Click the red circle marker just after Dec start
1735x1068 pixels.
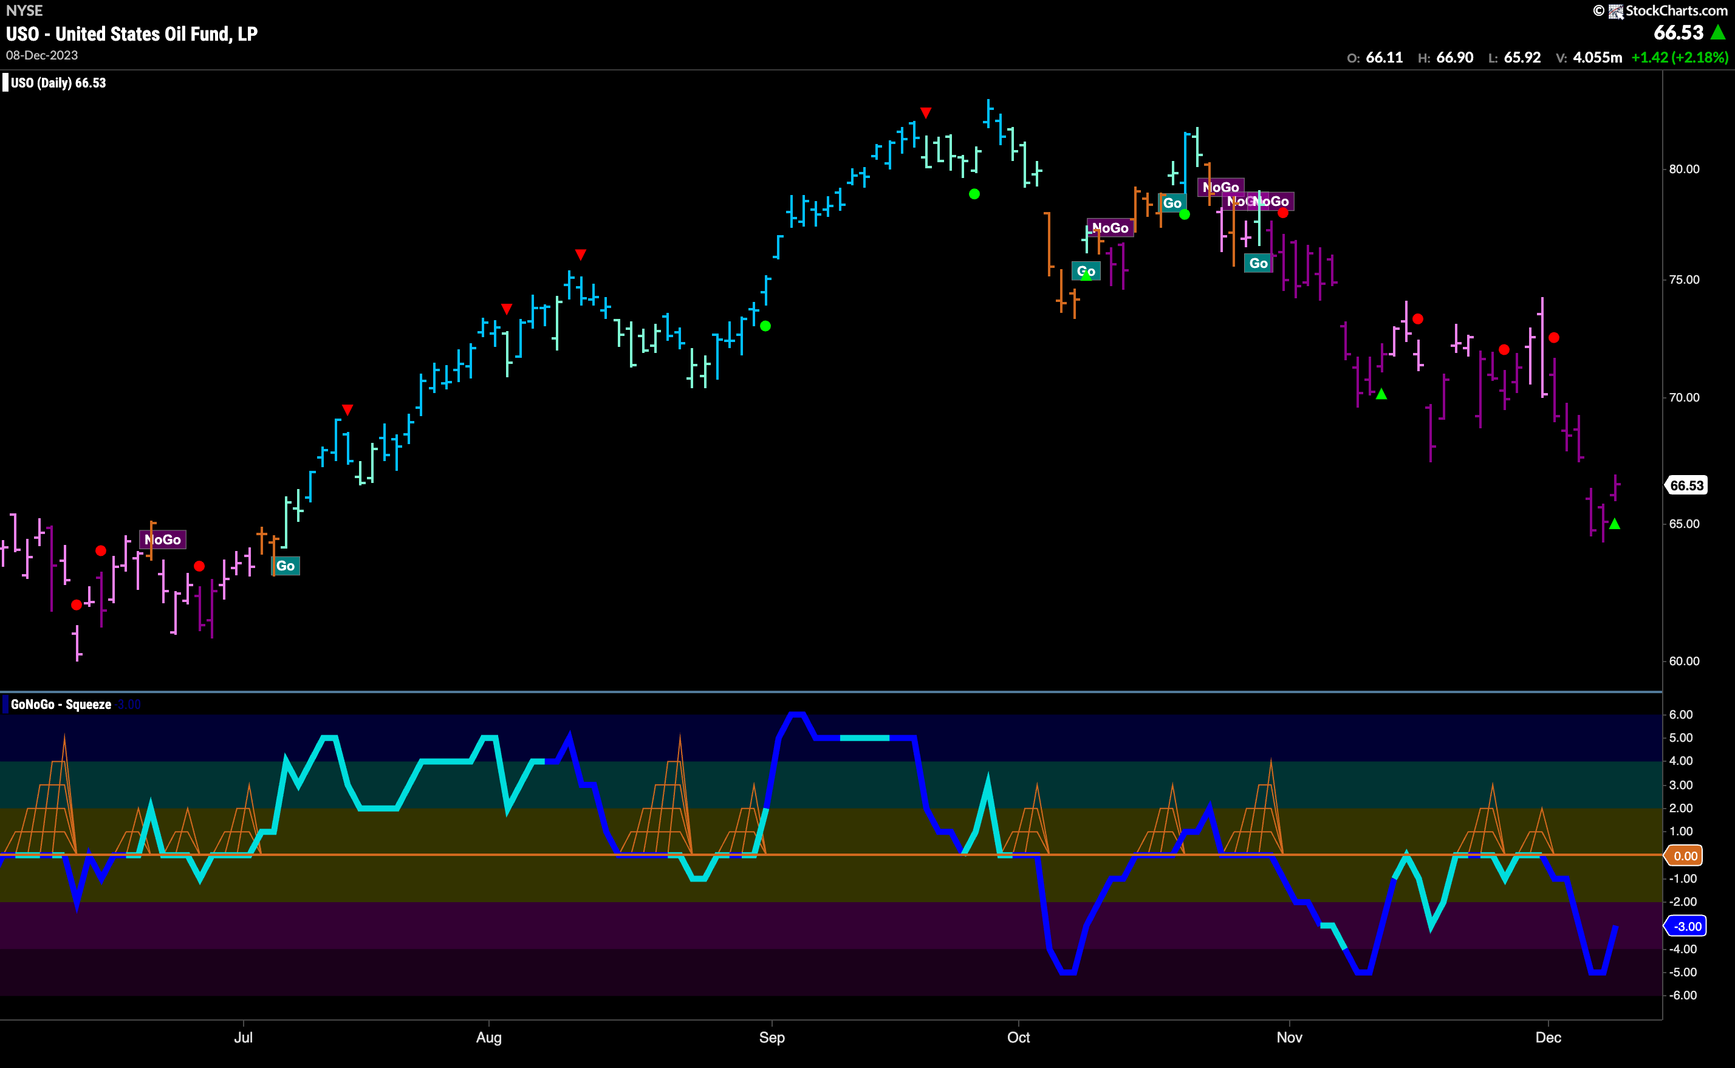pyautogui.click(x=1554, y=338)
